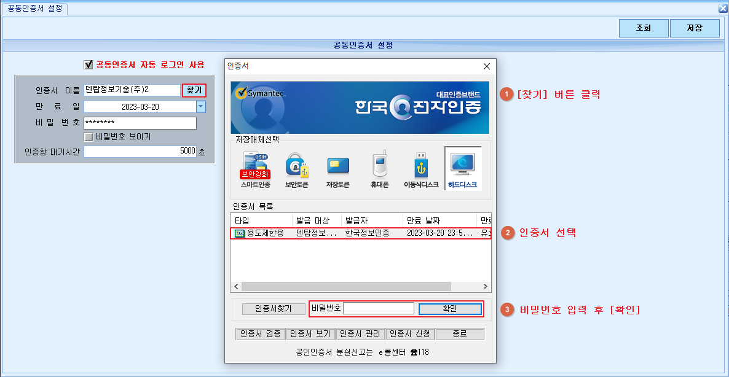Select the 이동식디스크 USB icon

[421, 165]
